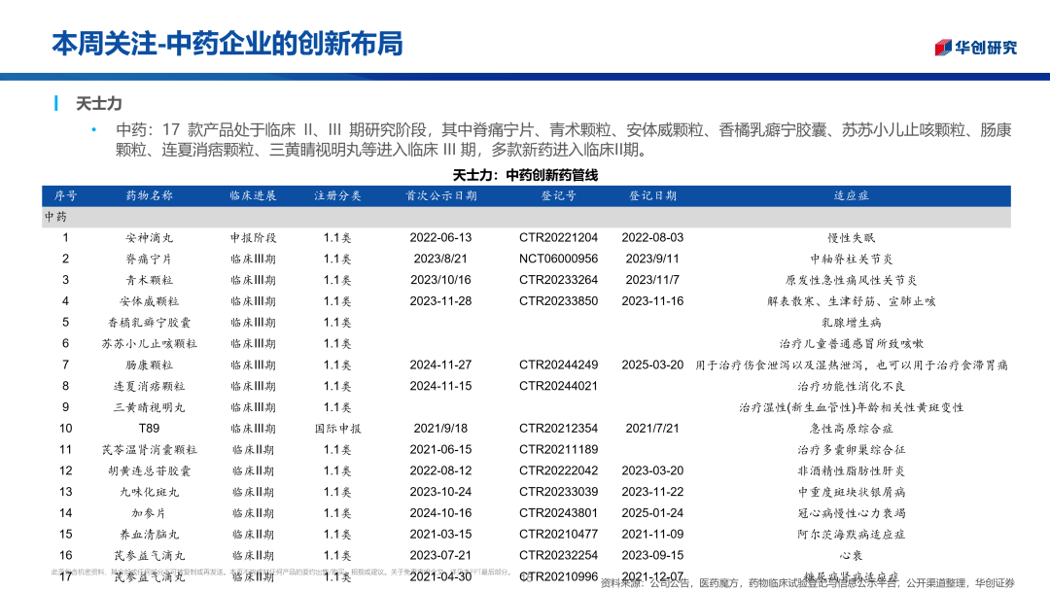Click the indication 阿尔茨海默病适应症
The height and width of the screenshot is (591, 1050).
click(x=851, y=535)
